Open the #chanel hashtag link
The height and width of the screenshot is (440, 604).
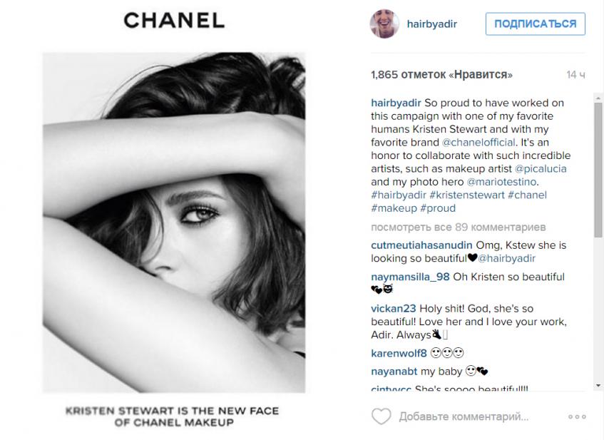click(527, 195)
